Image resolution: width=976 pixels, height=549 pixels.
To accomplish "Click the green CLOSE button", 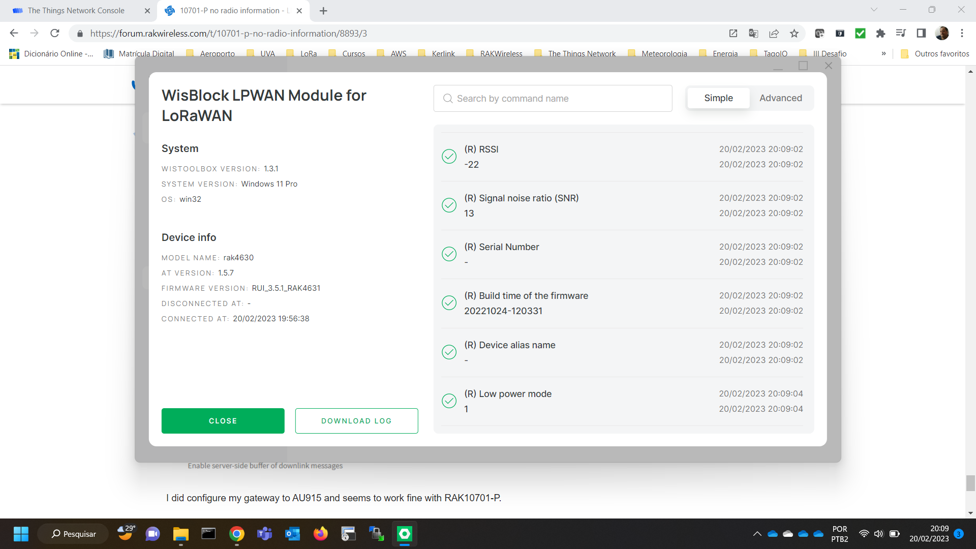I will point(223,421).
